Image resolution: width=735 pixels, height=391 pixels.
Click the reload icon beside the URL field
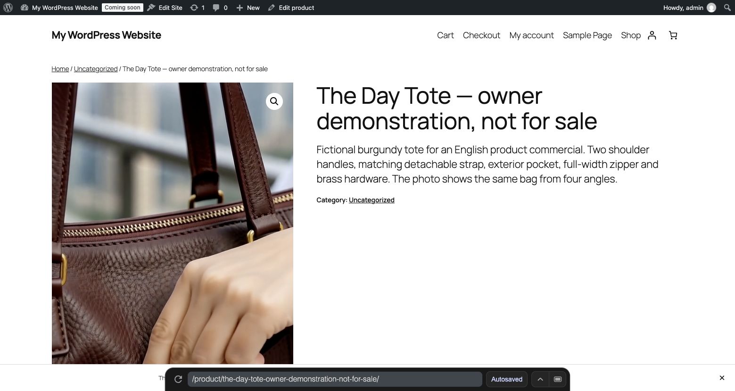coord(178,379)
